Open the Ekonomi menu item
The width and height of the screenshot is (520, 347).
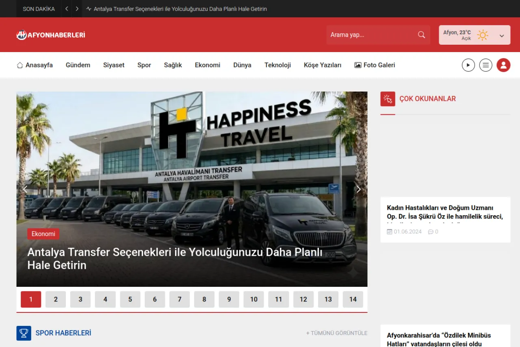point(208,65)
